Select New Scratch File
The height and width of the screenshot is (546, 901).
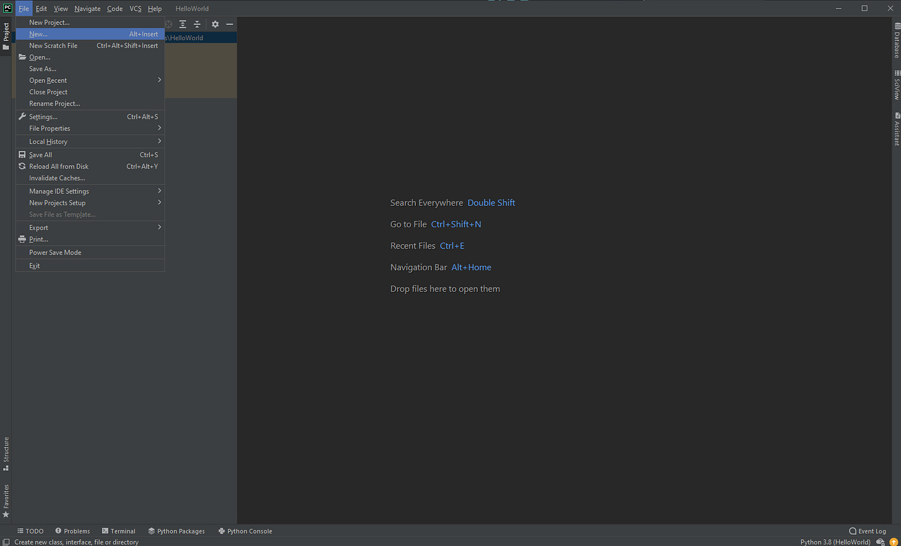pos(90,46)
